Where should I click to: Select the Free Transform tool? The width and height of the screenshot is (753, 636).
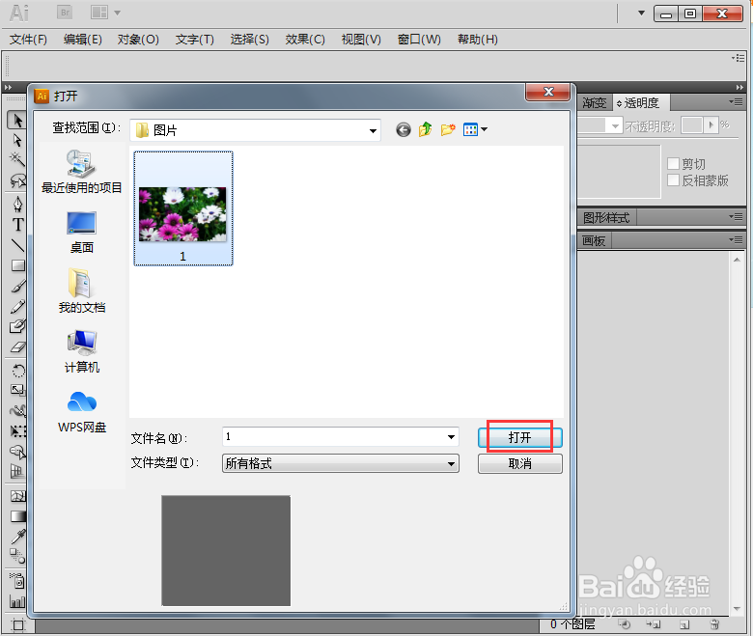17,431
